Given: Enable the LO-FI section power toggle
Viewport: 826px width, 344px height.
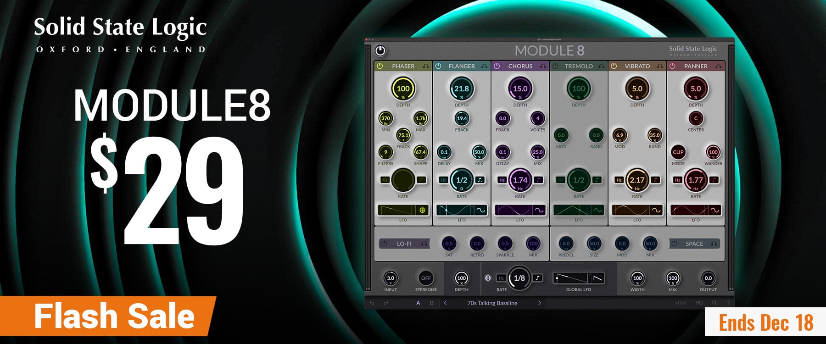Looking at the screenshot, I should (385, 244).
